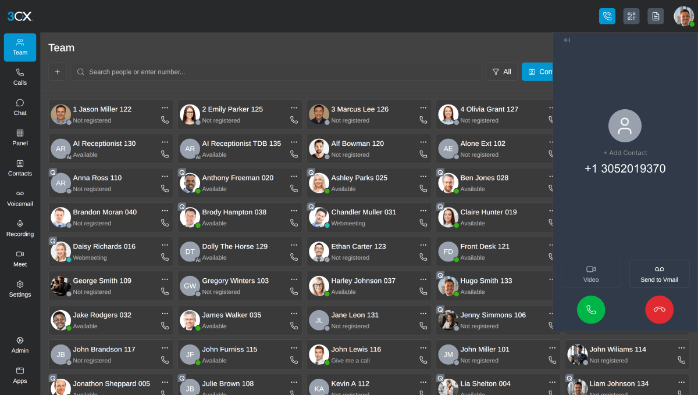Call 1 Jason Miller 122

165,120
